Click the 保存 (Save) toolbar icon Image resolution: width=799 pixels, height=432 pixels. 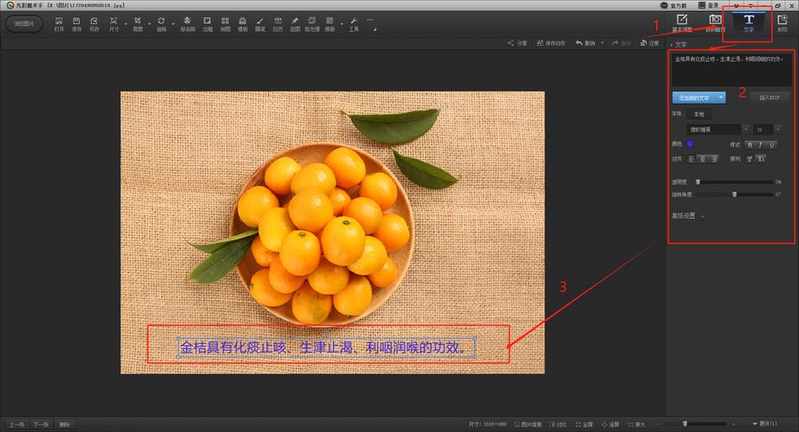77,23
